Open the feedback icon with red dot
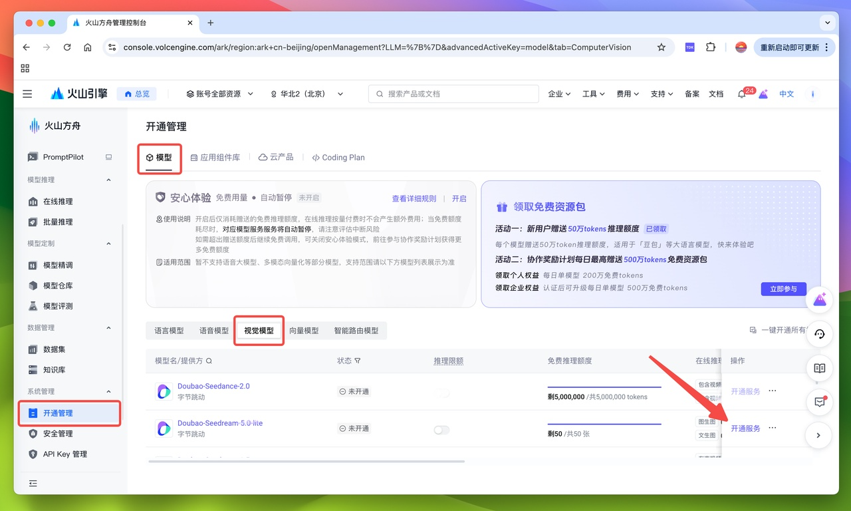Image resolution: width=851 pixels, height=511 pixels. coord(819,402)
